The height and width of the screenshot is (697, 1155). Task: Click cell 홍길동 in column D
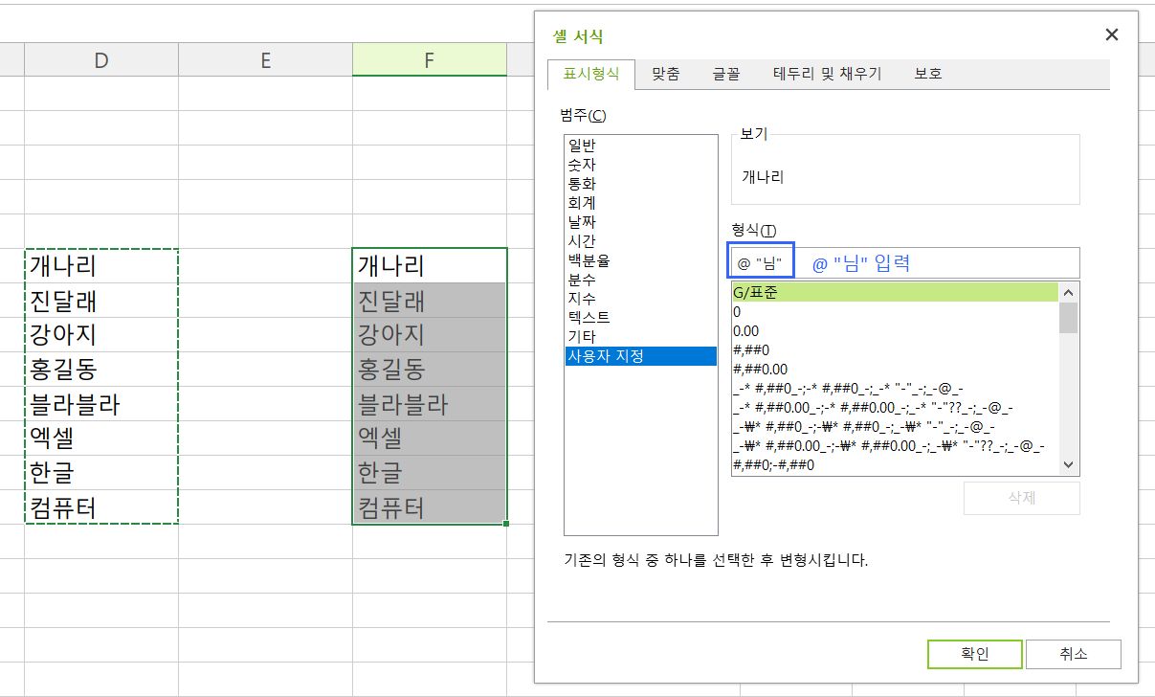[x=101, y=370]
